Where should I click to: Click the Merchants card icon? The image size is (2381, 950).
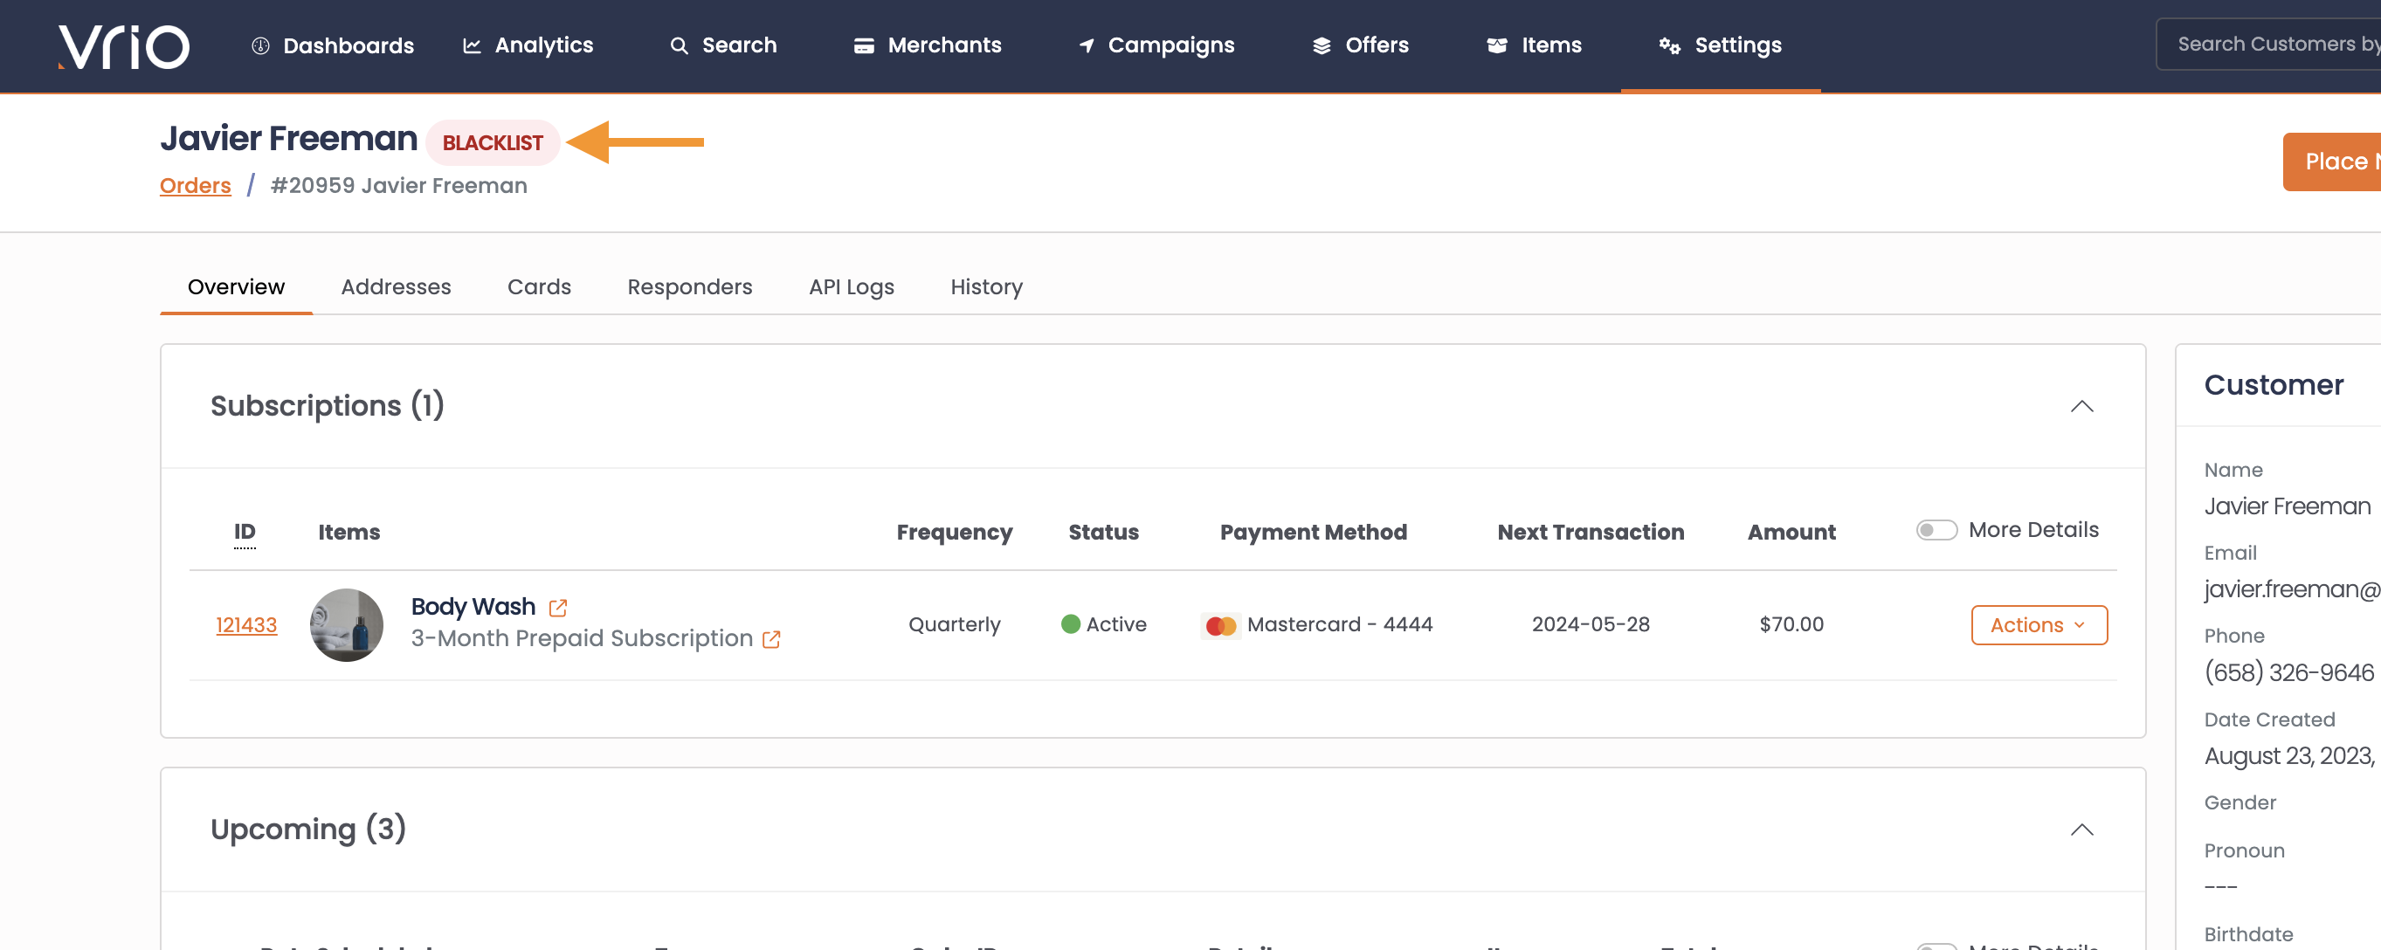pos(863,45)
